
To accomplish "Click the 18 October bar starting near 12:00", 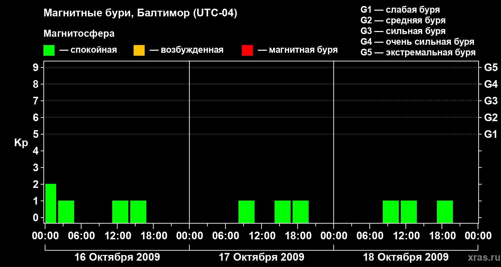I will point(409,212).
